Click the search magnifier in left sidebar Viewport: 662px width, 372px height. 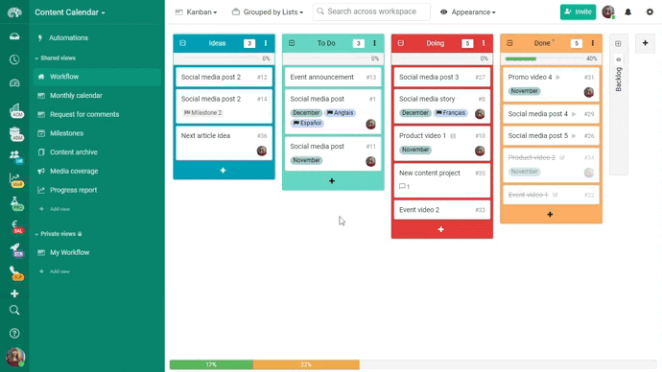coord(14,311)
